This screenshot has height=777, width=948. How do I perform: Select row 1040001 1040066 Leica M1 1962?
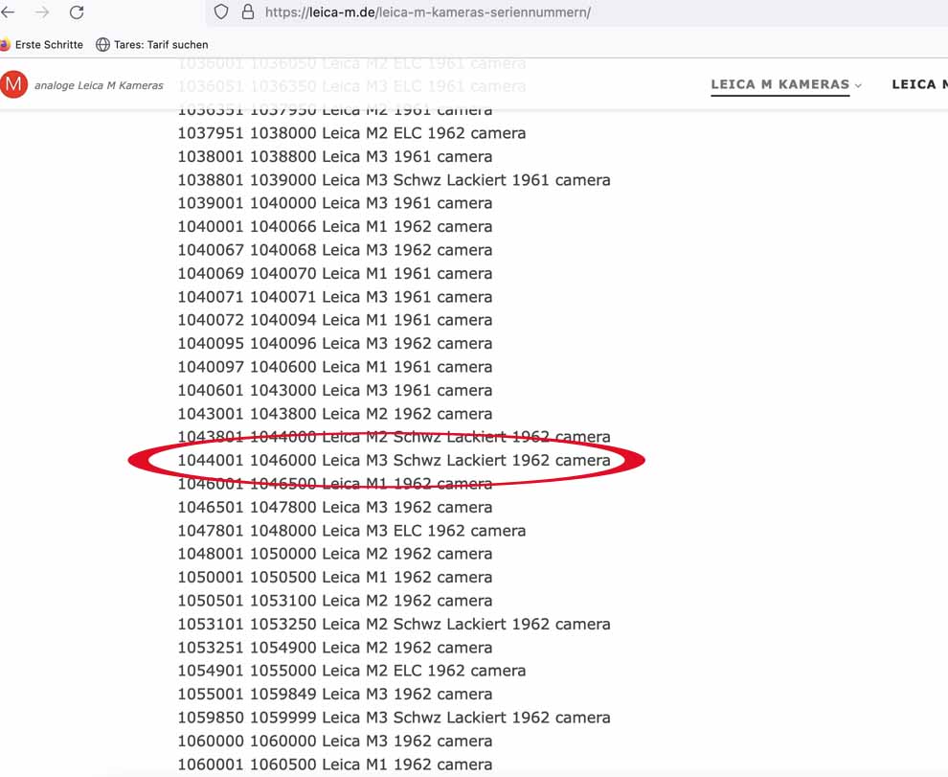pyautogui.click(x=335, y=226)
